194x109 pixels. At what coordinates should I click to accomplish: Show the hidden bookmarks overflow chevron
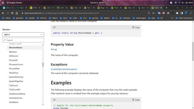pos(172,18)
